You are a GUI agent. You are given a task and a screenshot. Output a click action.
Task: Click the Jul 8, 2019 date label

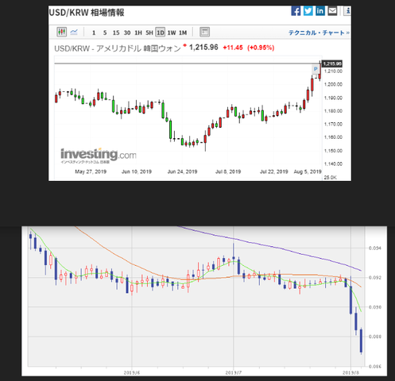(x=228, y=171)
